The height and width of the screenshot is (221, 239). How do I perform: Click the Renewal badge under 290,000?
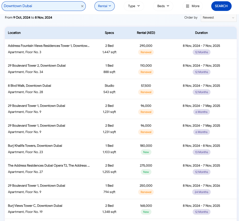(x=146, y=52)
